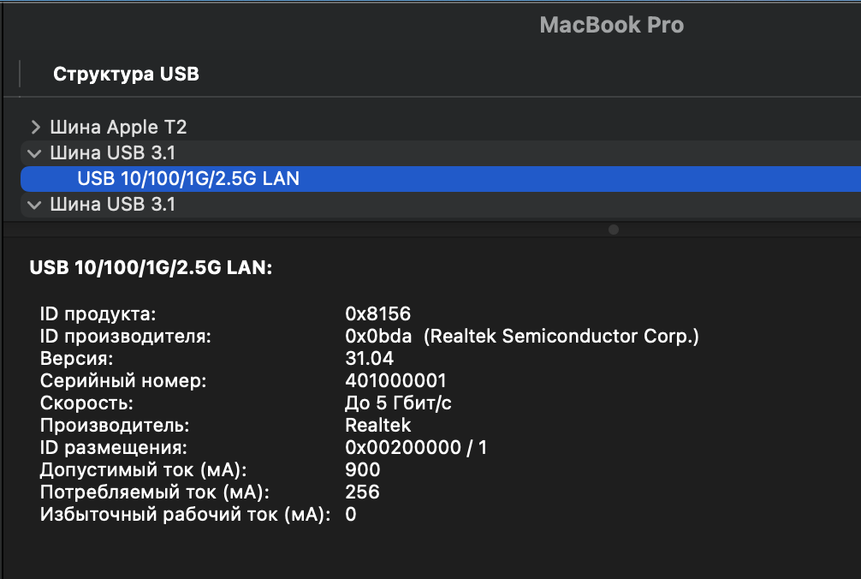Click the location ID value 0x00200000 / 1
Image resolution: width=861 pixels, height=579 pixels.
click(x=416, y=447)
